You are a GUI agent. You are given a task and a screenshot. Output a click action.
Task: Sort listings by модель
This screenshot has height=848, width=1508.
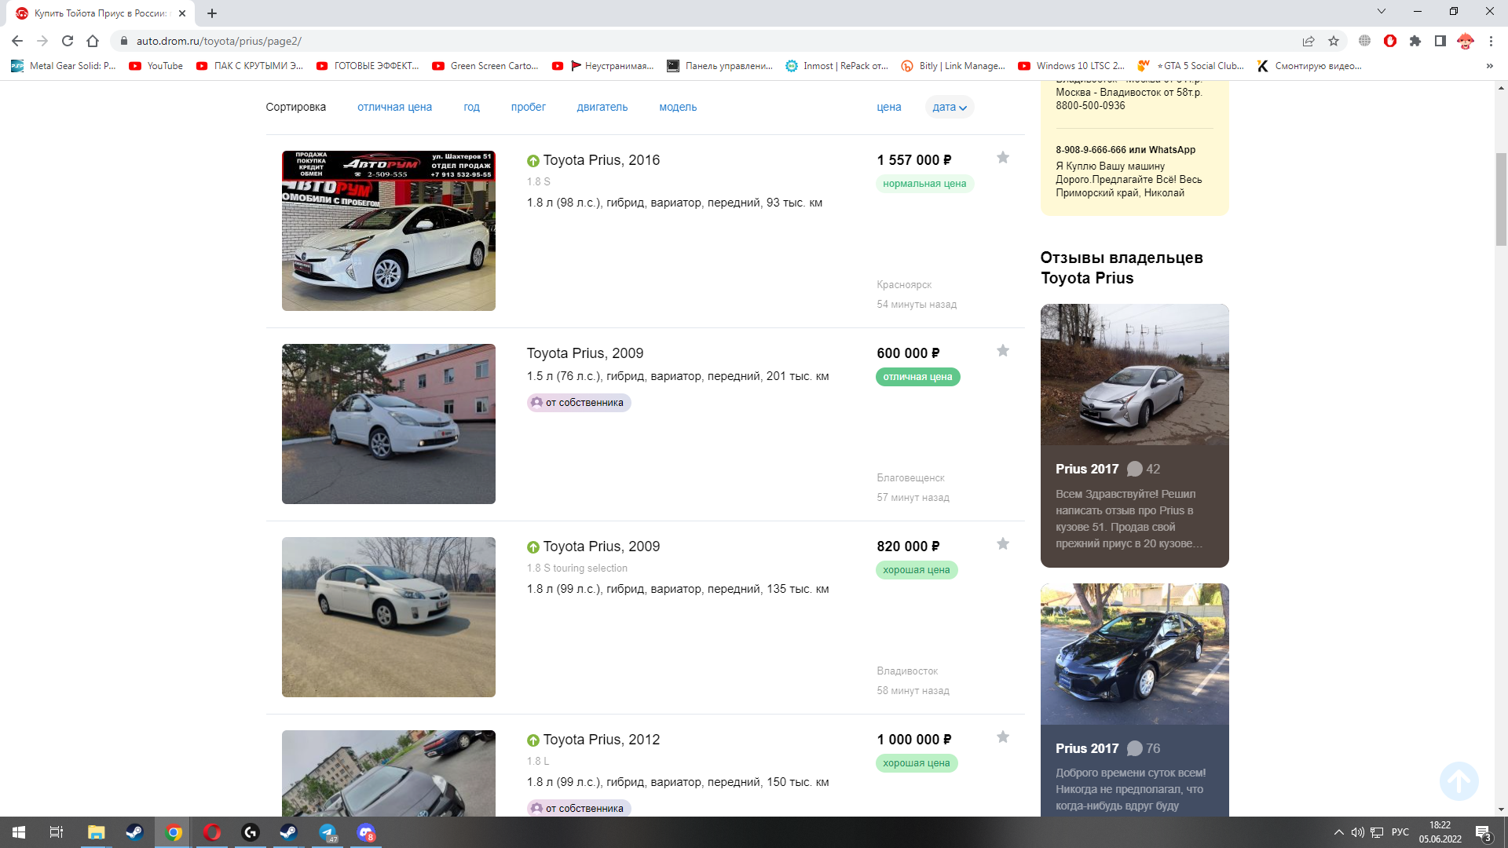tap(678, 108)
